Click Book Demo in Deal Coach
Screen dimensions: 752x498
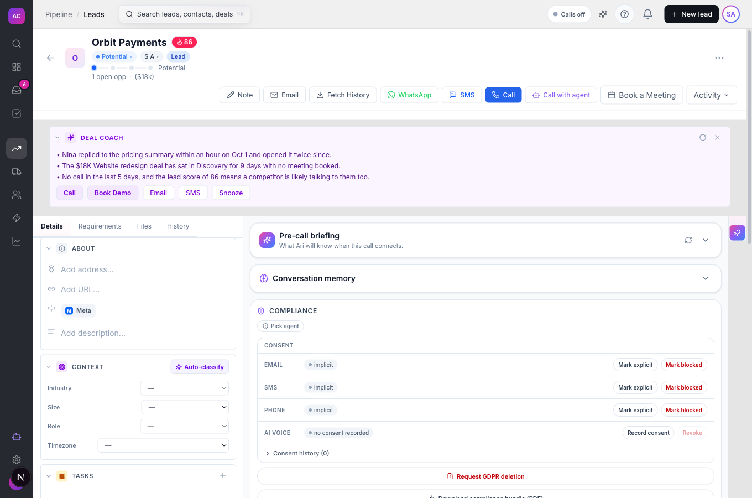[x=113, y=193]
